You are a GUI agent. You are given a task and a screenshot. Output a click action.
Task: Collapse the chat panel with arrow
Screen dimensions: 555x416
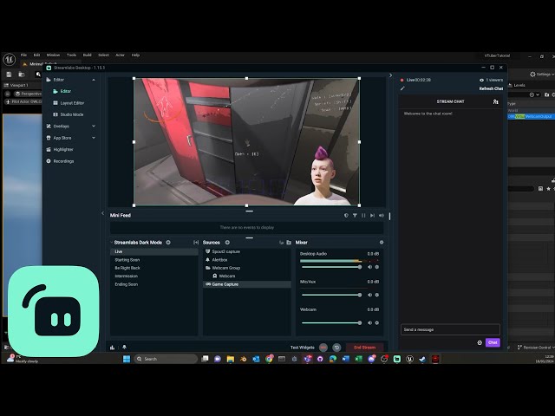pyautogui.click(x=390, y=75)
